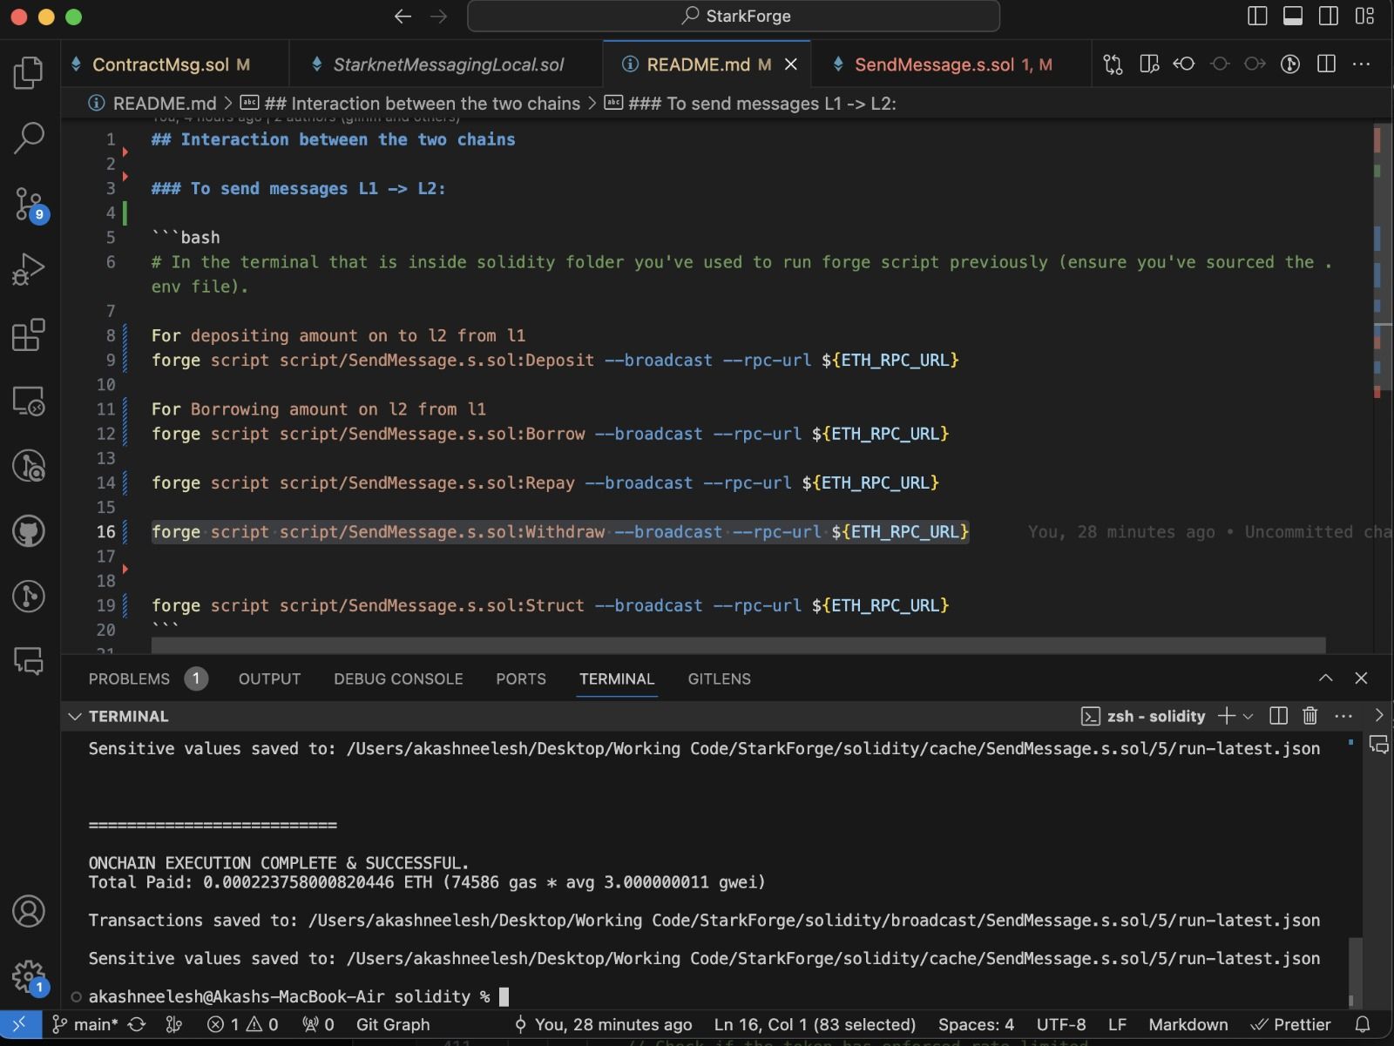Go back with the navigation arrow

point(403,16)
